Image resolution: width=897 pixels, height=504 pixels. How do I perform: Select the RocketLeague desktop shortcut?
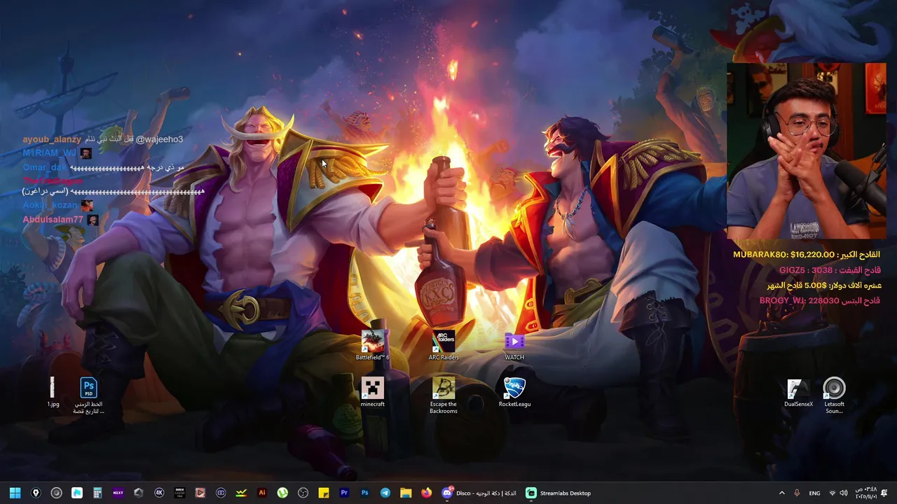click(x=514, y=392)
